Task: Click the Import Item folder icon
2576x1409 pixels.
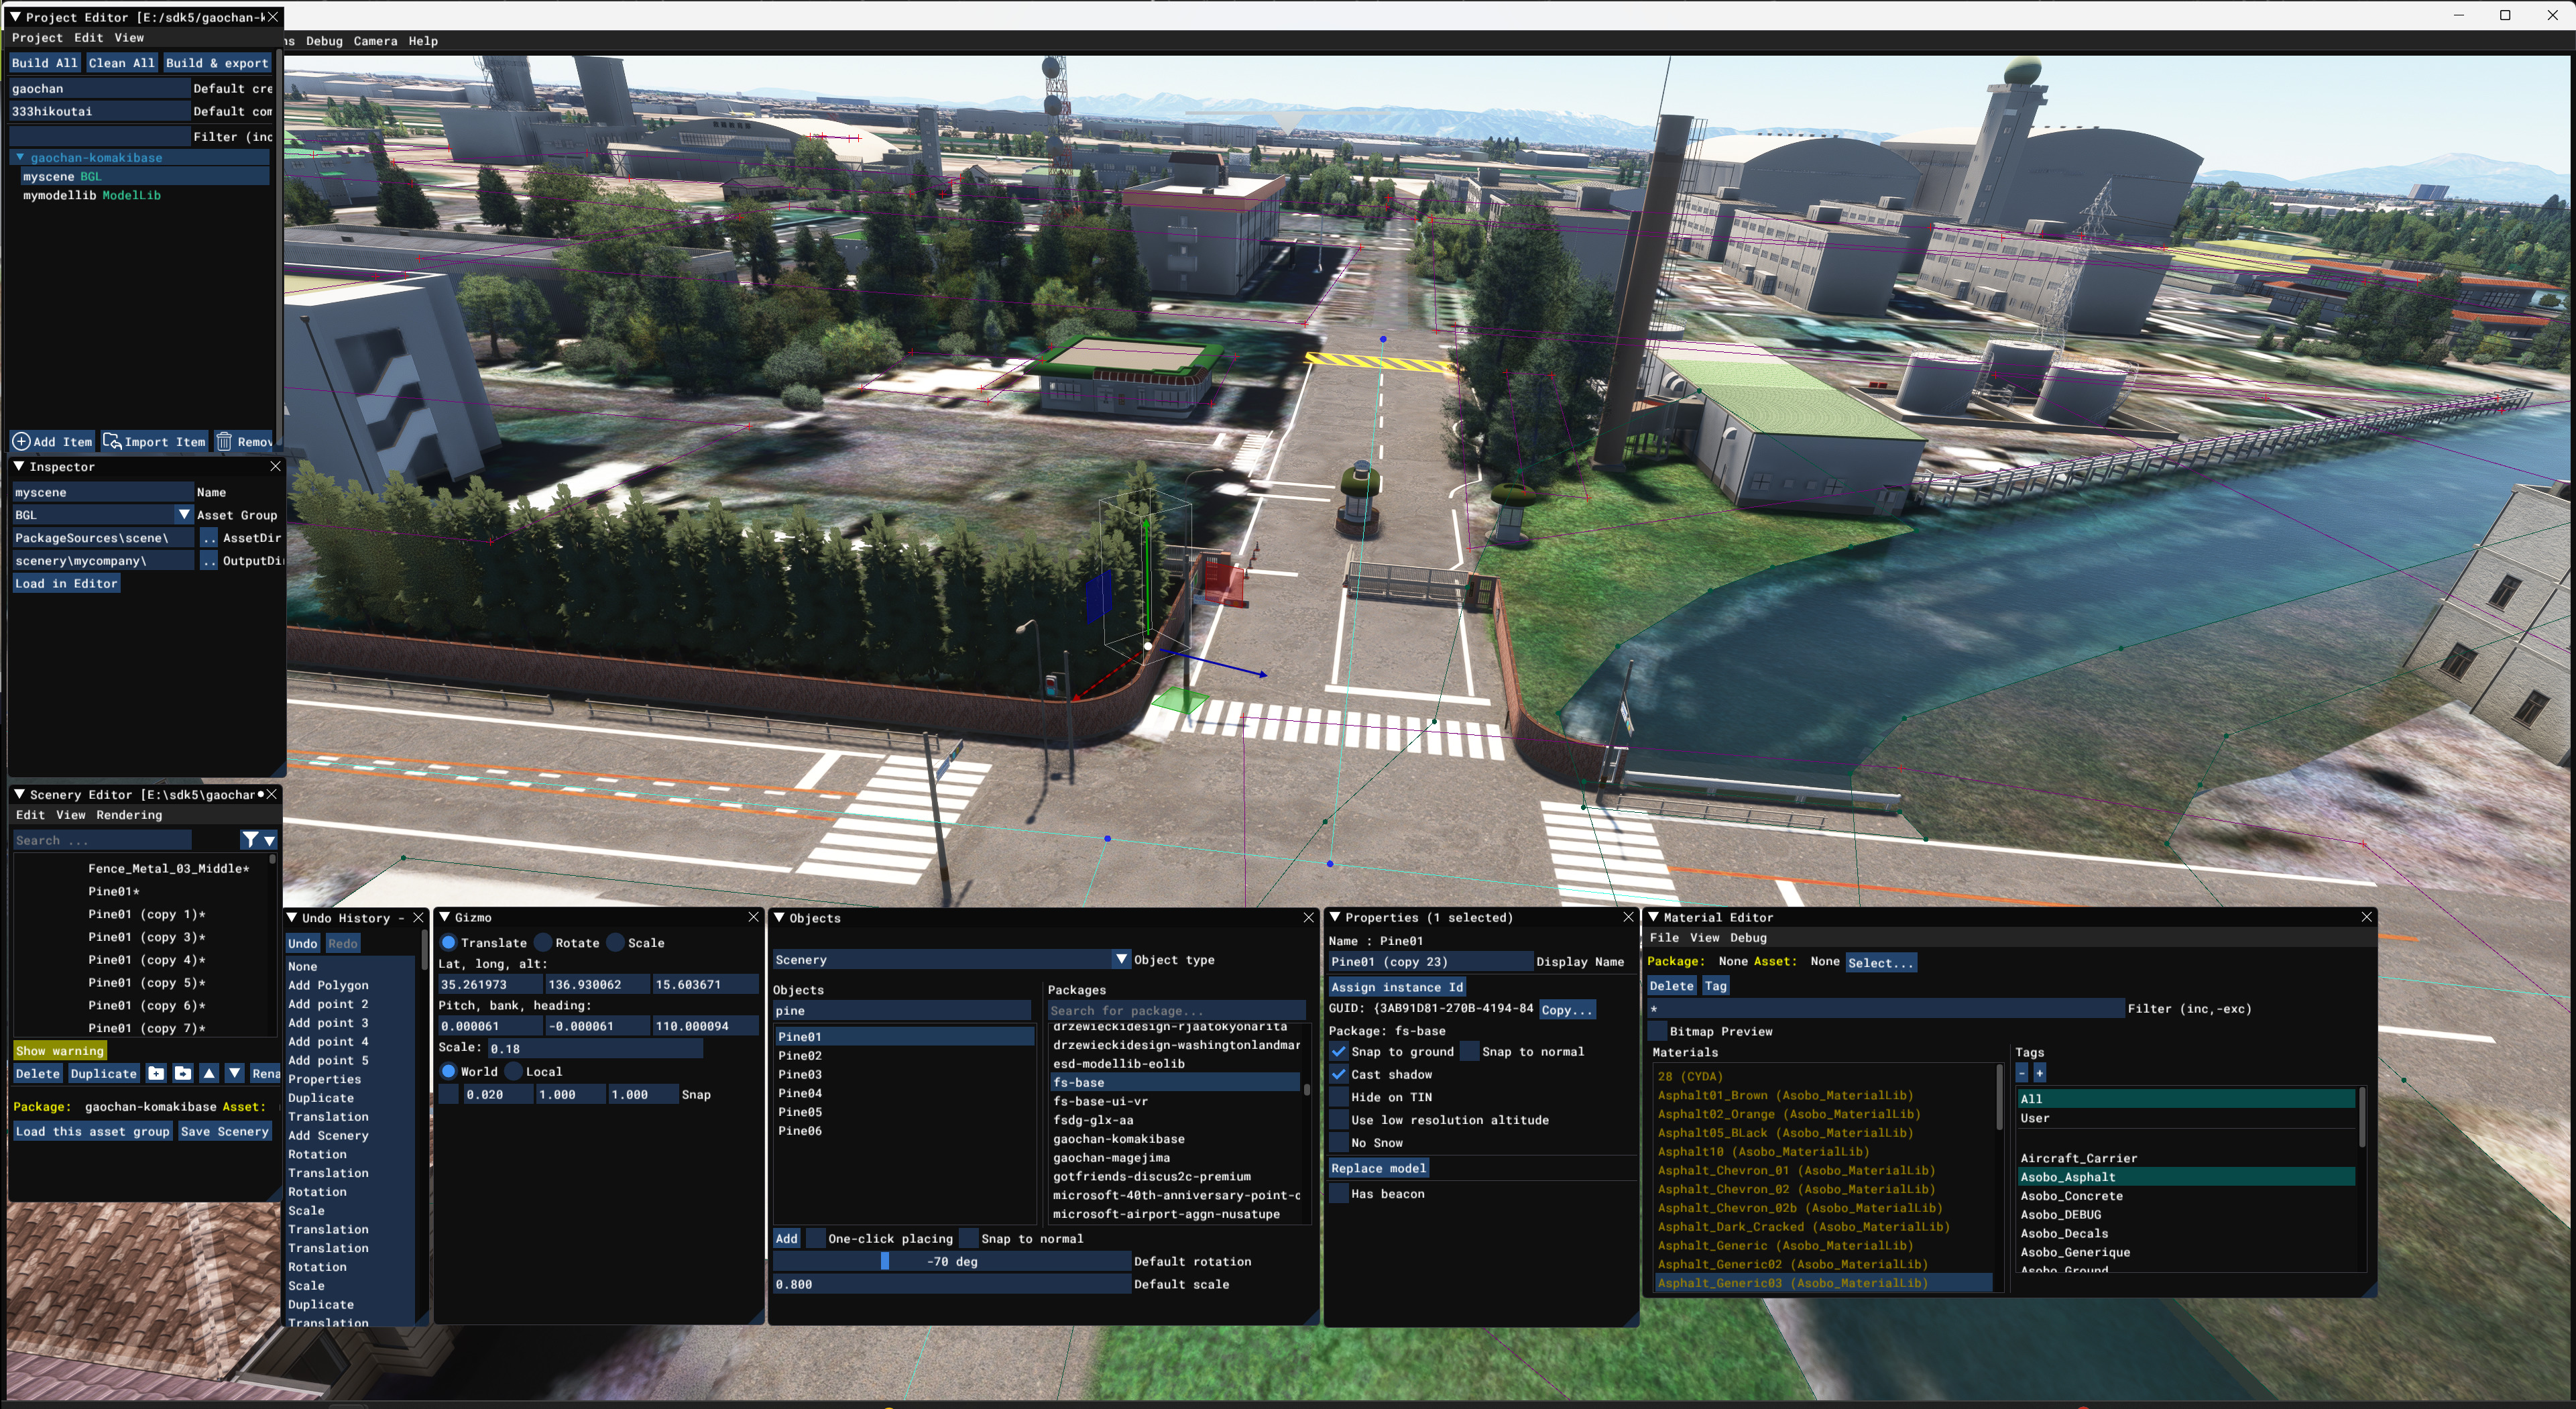Action: point(112,441)
